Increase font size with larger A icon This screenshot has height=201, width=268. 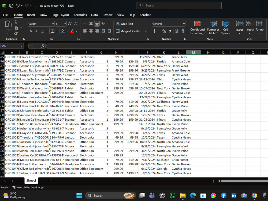coord(70,24)
